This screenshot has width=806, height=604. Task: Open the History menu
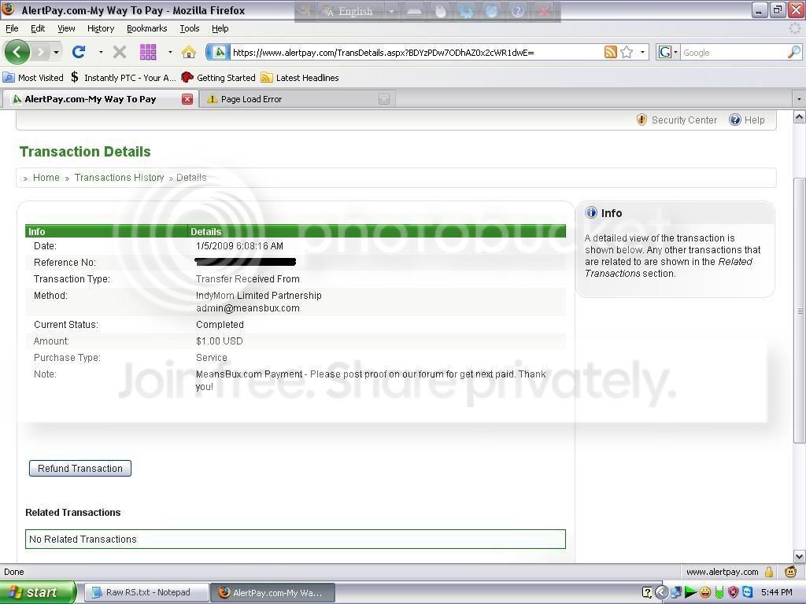[x=101, y=28]
